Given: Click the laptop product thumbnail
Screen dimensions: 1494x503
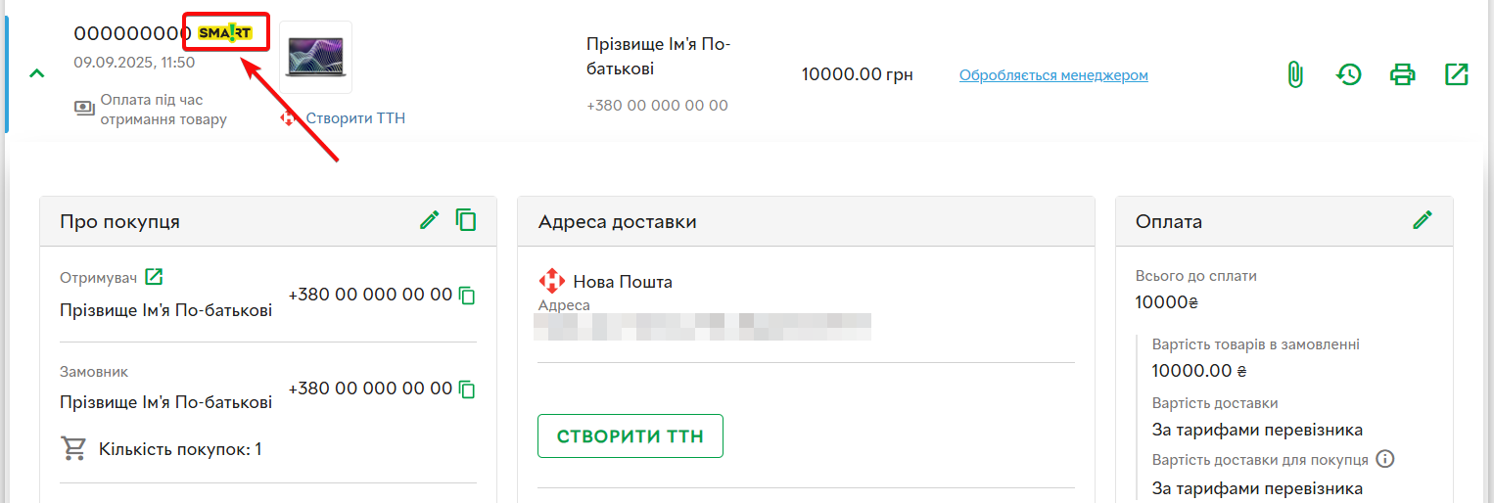Looking at the screenshot, I should (x=315, y=58).
